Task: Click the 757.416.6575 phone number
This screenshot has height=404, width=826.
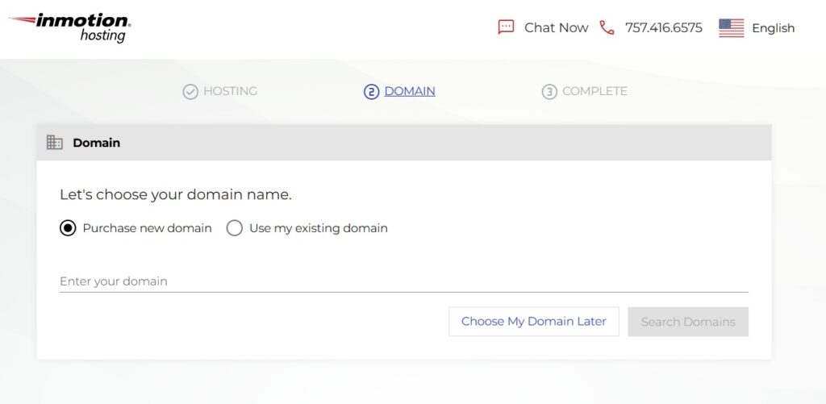Action: (x=664, y=28)
